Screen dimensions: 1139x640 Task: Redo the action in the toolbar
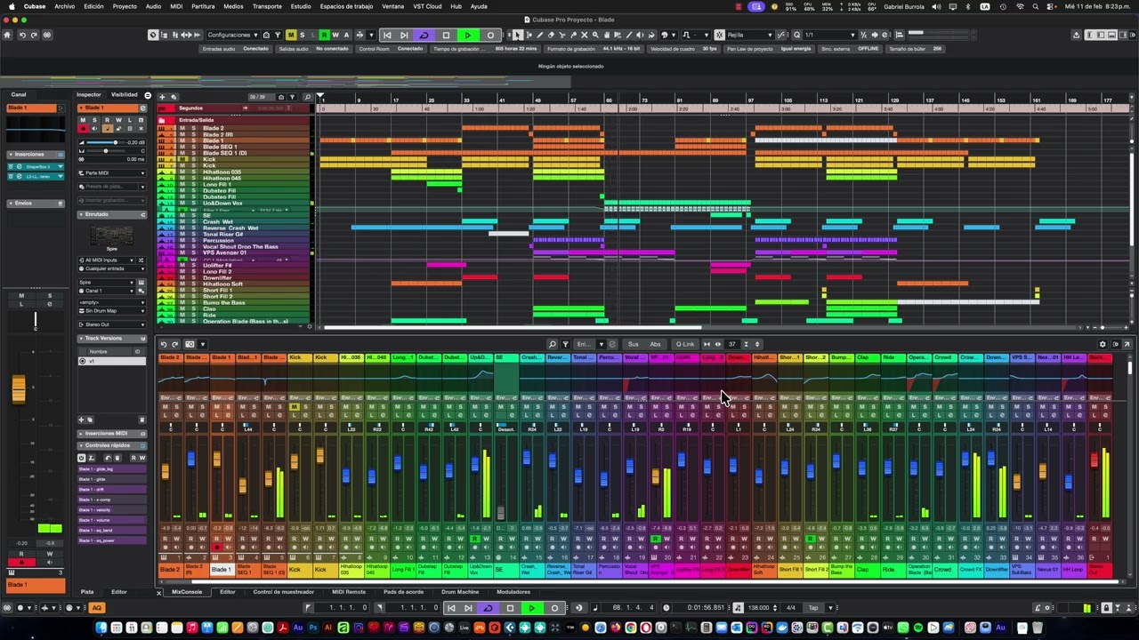tap(34, 35)
